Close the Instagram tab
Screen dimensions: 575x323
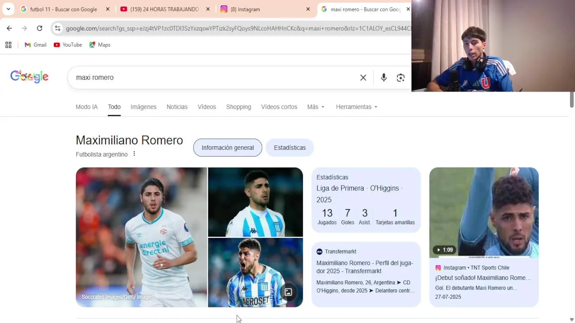point(308,9)
